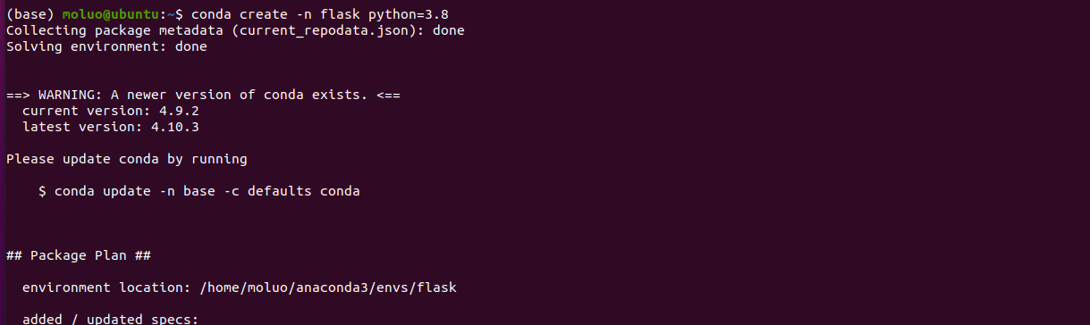Click 'Please update conda by running' text

pyautogui.click(x=127, y=159)
